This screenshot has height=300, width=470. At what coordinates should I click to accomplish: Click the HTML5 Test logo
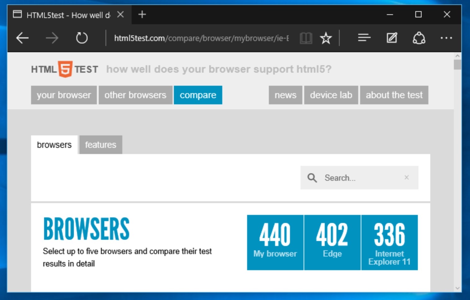[x=64, y=69]
